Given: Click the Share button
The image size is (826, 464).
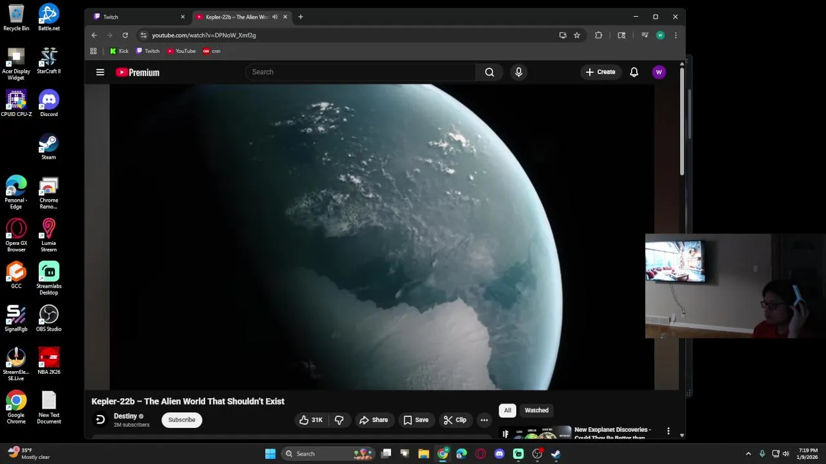Looking at the screenshot, I should coord(374,420).
